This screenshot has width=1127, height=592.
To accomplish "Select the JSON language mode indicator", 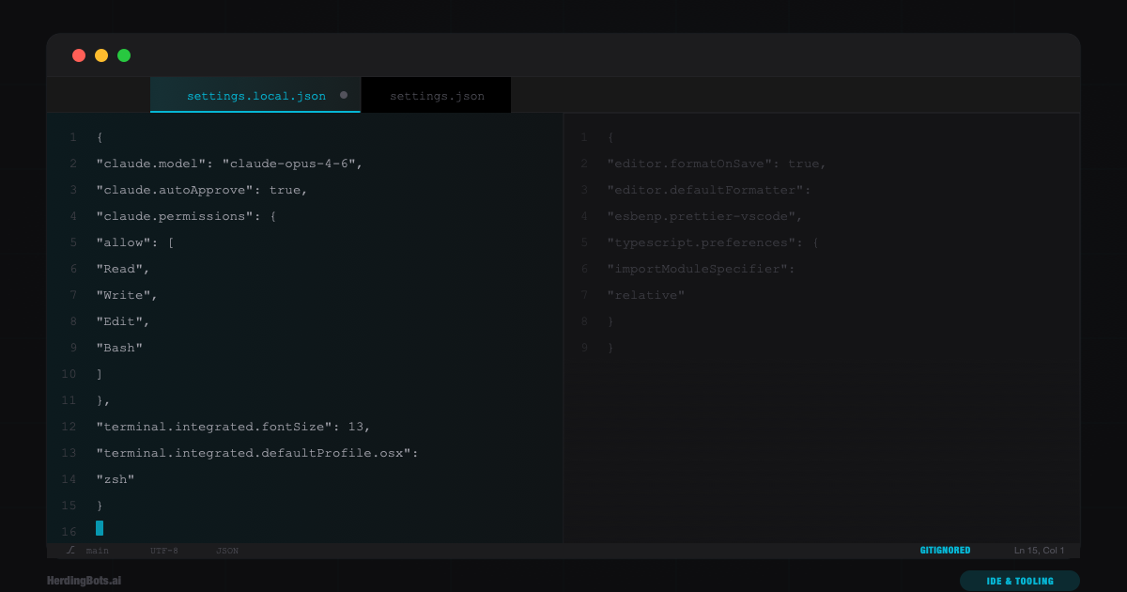I will [x=227, y=551].
